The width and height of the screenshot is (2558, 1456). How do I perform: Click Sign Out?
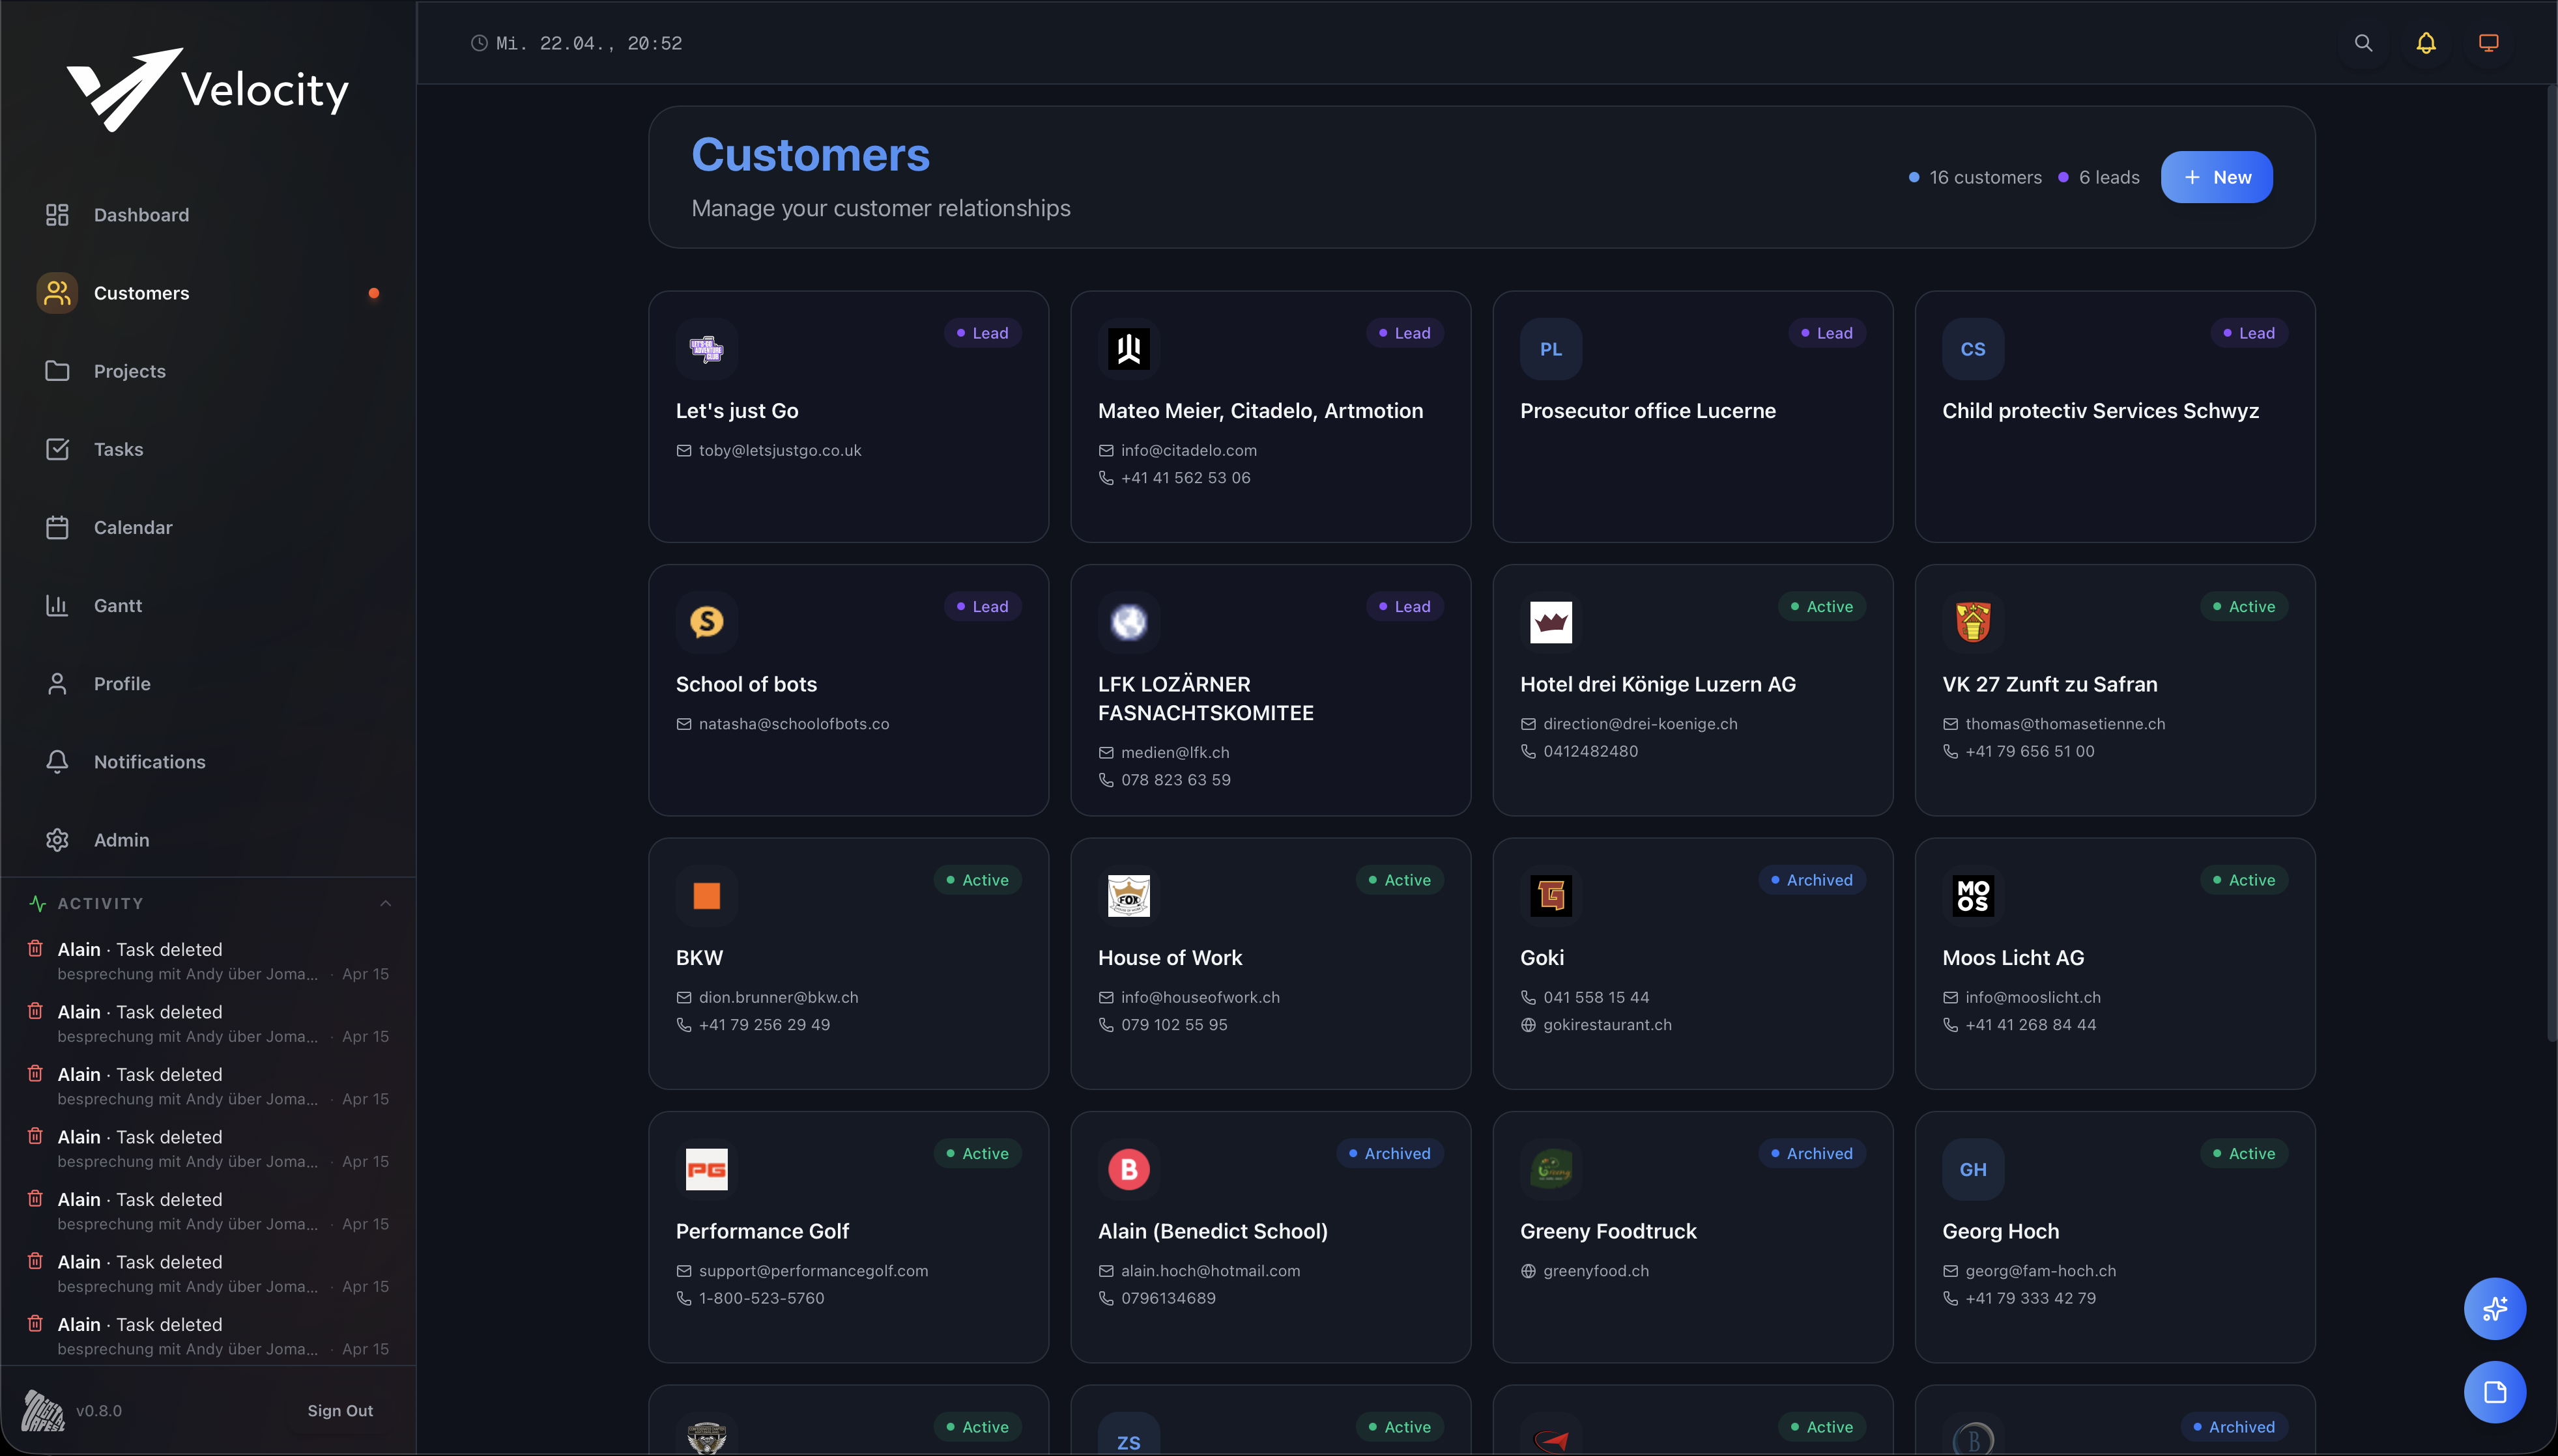coord(340,1410)
